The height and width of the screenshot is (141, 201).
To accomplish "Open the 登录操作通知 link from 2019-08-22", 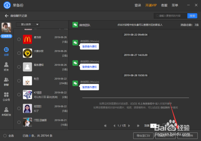I will pyautogui.click(x=89, y=46).
